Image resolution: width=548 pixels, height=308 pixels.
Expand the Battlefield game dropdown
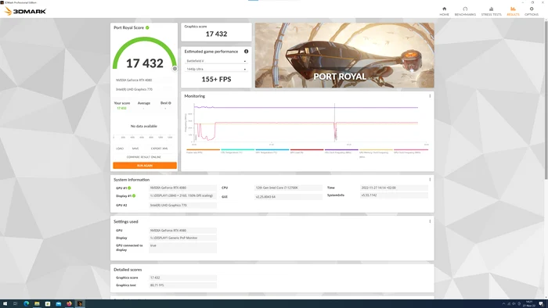click(216, 61)
